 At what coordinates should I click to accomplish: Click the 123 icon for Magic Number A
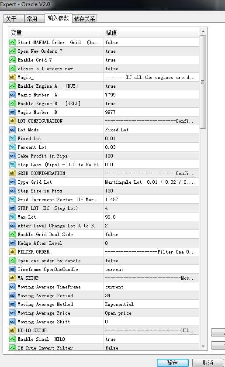(x=12, y=95)
